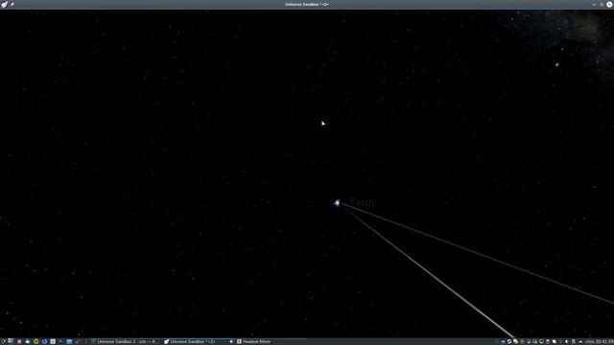Click the clock in the taskbar
This screenshot has height=345, width=614.
point(599,341)
